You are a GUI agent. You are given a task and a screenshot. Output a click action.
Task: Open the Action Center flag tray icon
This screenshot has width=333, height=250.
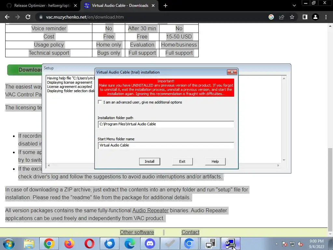[x=285, y=244]
